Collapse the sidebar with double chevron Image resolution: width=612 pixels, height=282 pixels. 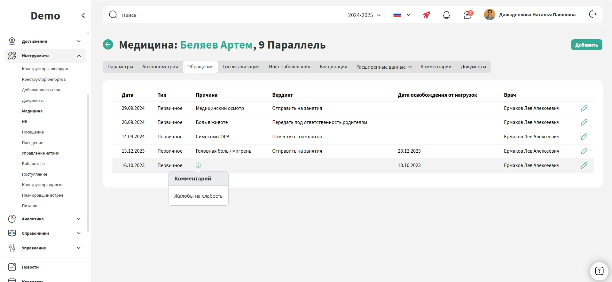(x=83, y=16)
